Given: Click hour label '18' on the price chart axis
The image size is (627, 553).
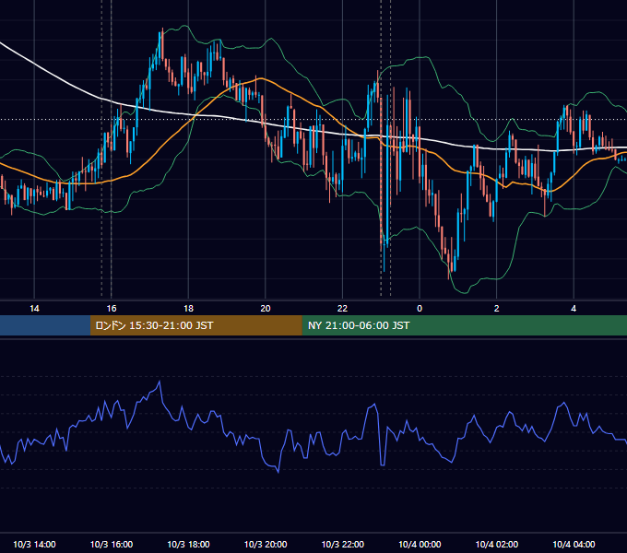Looking at the screenshot, I should (188, 309).
